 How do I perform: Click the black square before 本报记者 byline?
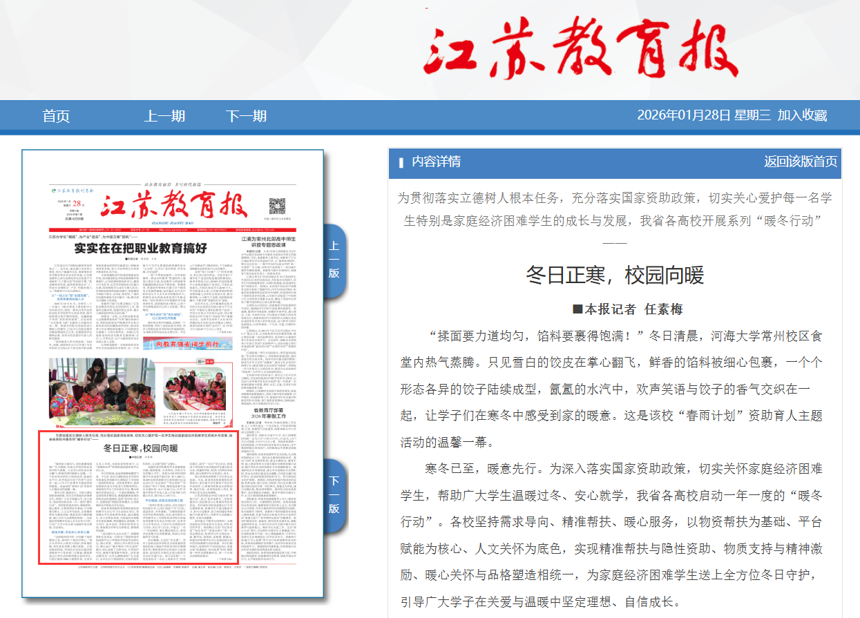point(578,309)
